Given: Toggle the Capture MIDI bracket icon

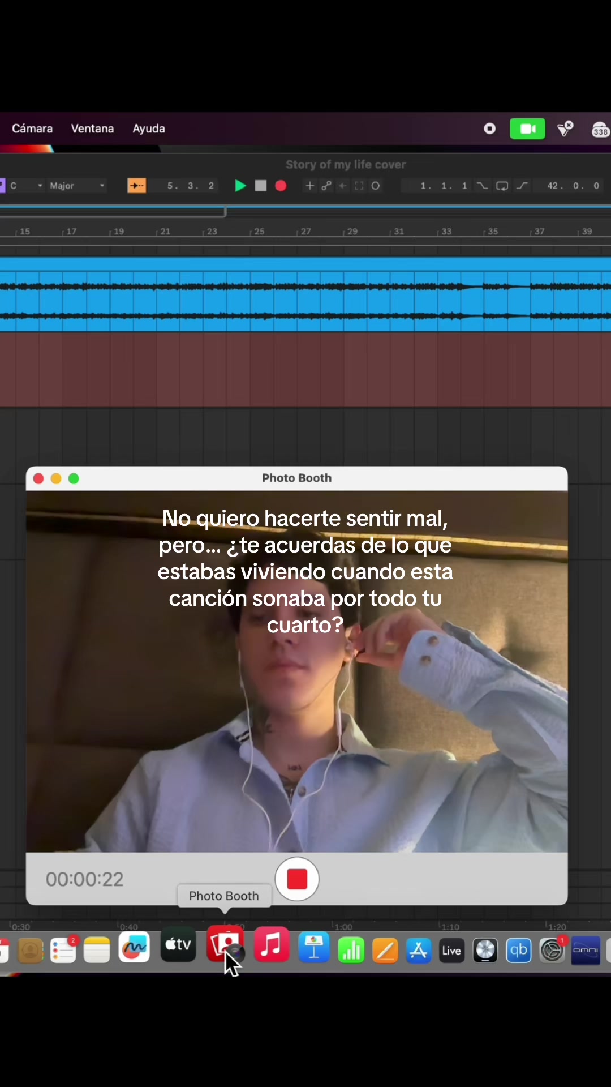Looking at the screenshot, I should 359,186.
